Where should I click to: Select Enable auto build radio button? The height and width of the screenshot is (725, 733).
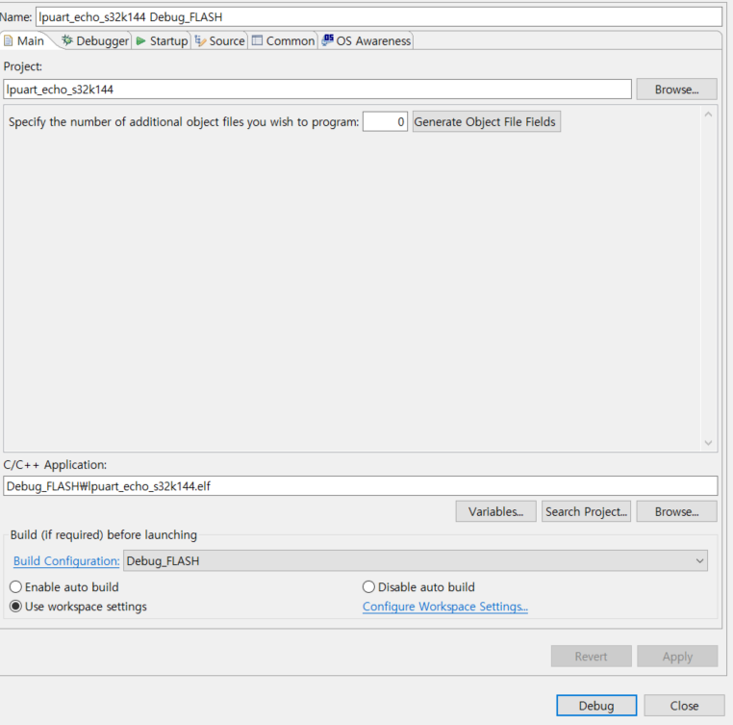[x=16, y=587]
